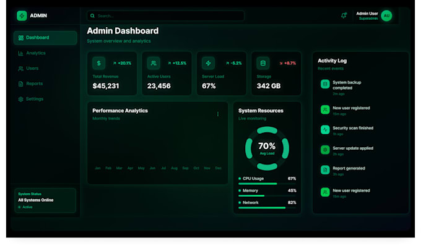Click the AU user avatar
Screen dimensions: 421x248
(386, 15)
